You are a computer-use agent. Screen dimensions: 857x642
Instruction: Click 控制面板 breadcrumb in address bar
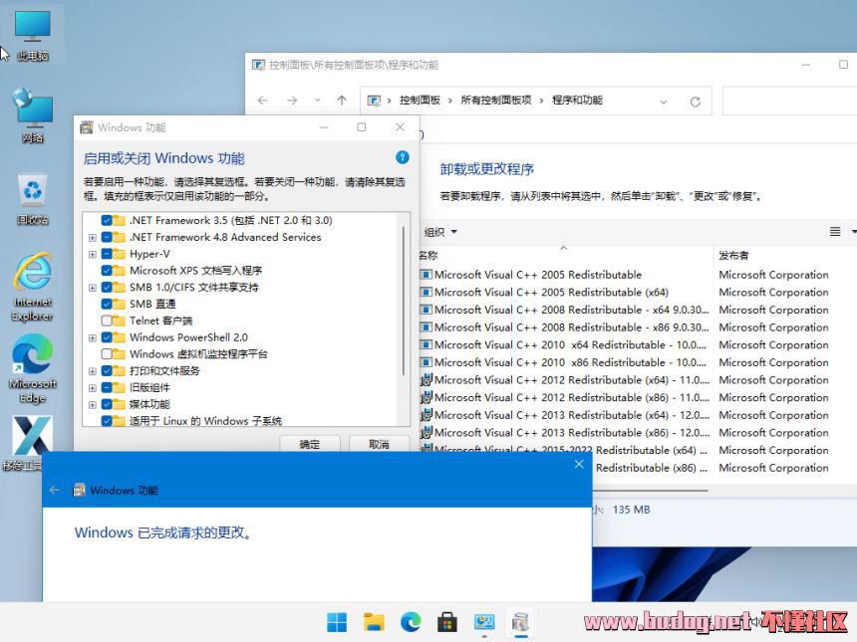(420, 101)
